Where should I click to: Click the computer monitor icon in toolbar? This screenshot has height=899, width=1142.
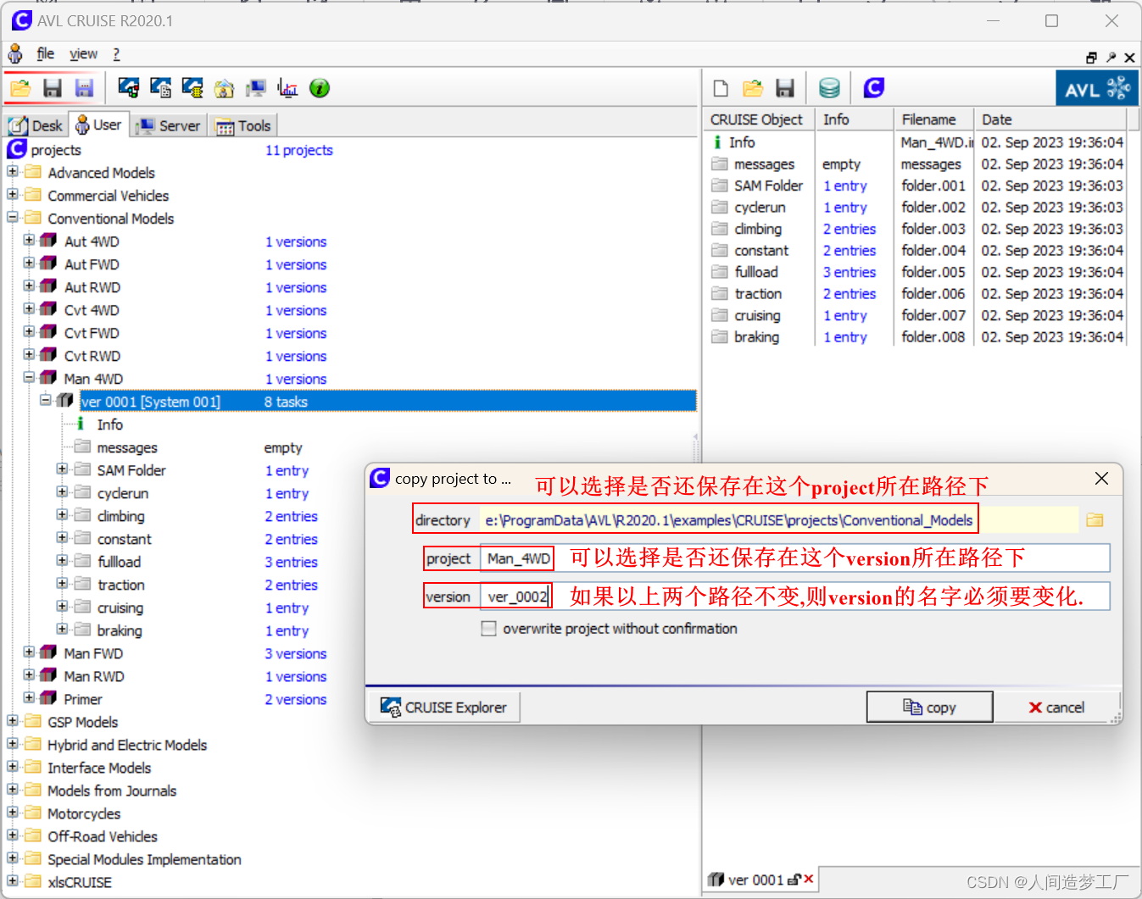[256, 88]
